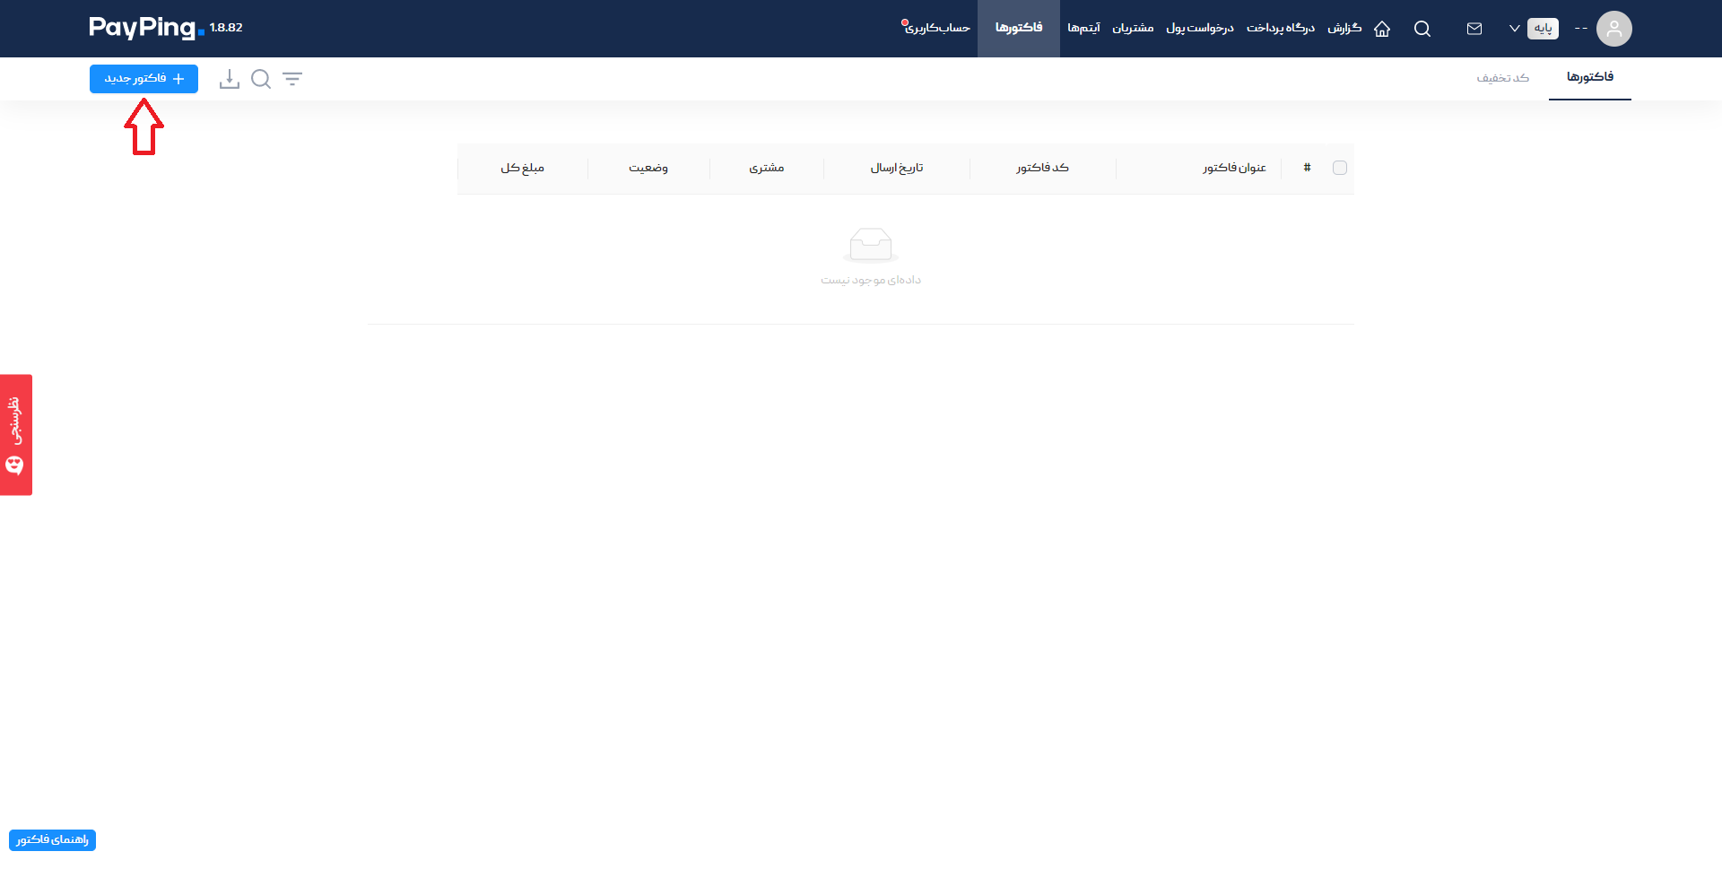Click the مبلغ کل column header

523,168
